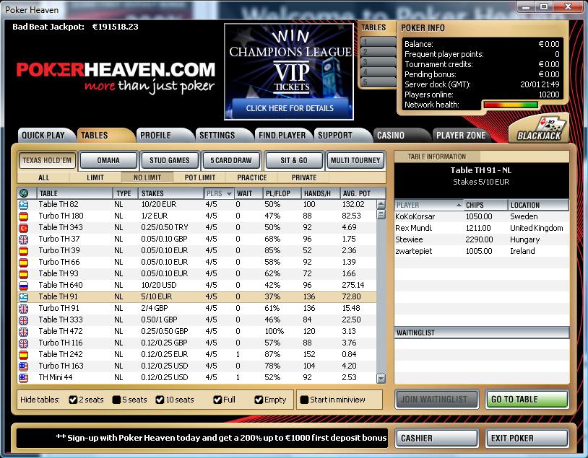The image size is (588, 458).
Task: Click the globe icon in table header
Action: pos(24,193)
